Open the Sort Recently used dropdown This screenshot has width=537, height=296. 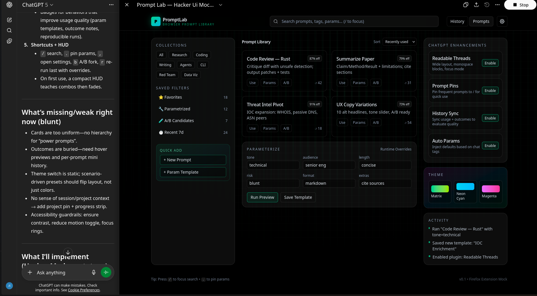[x=400, y=42]
